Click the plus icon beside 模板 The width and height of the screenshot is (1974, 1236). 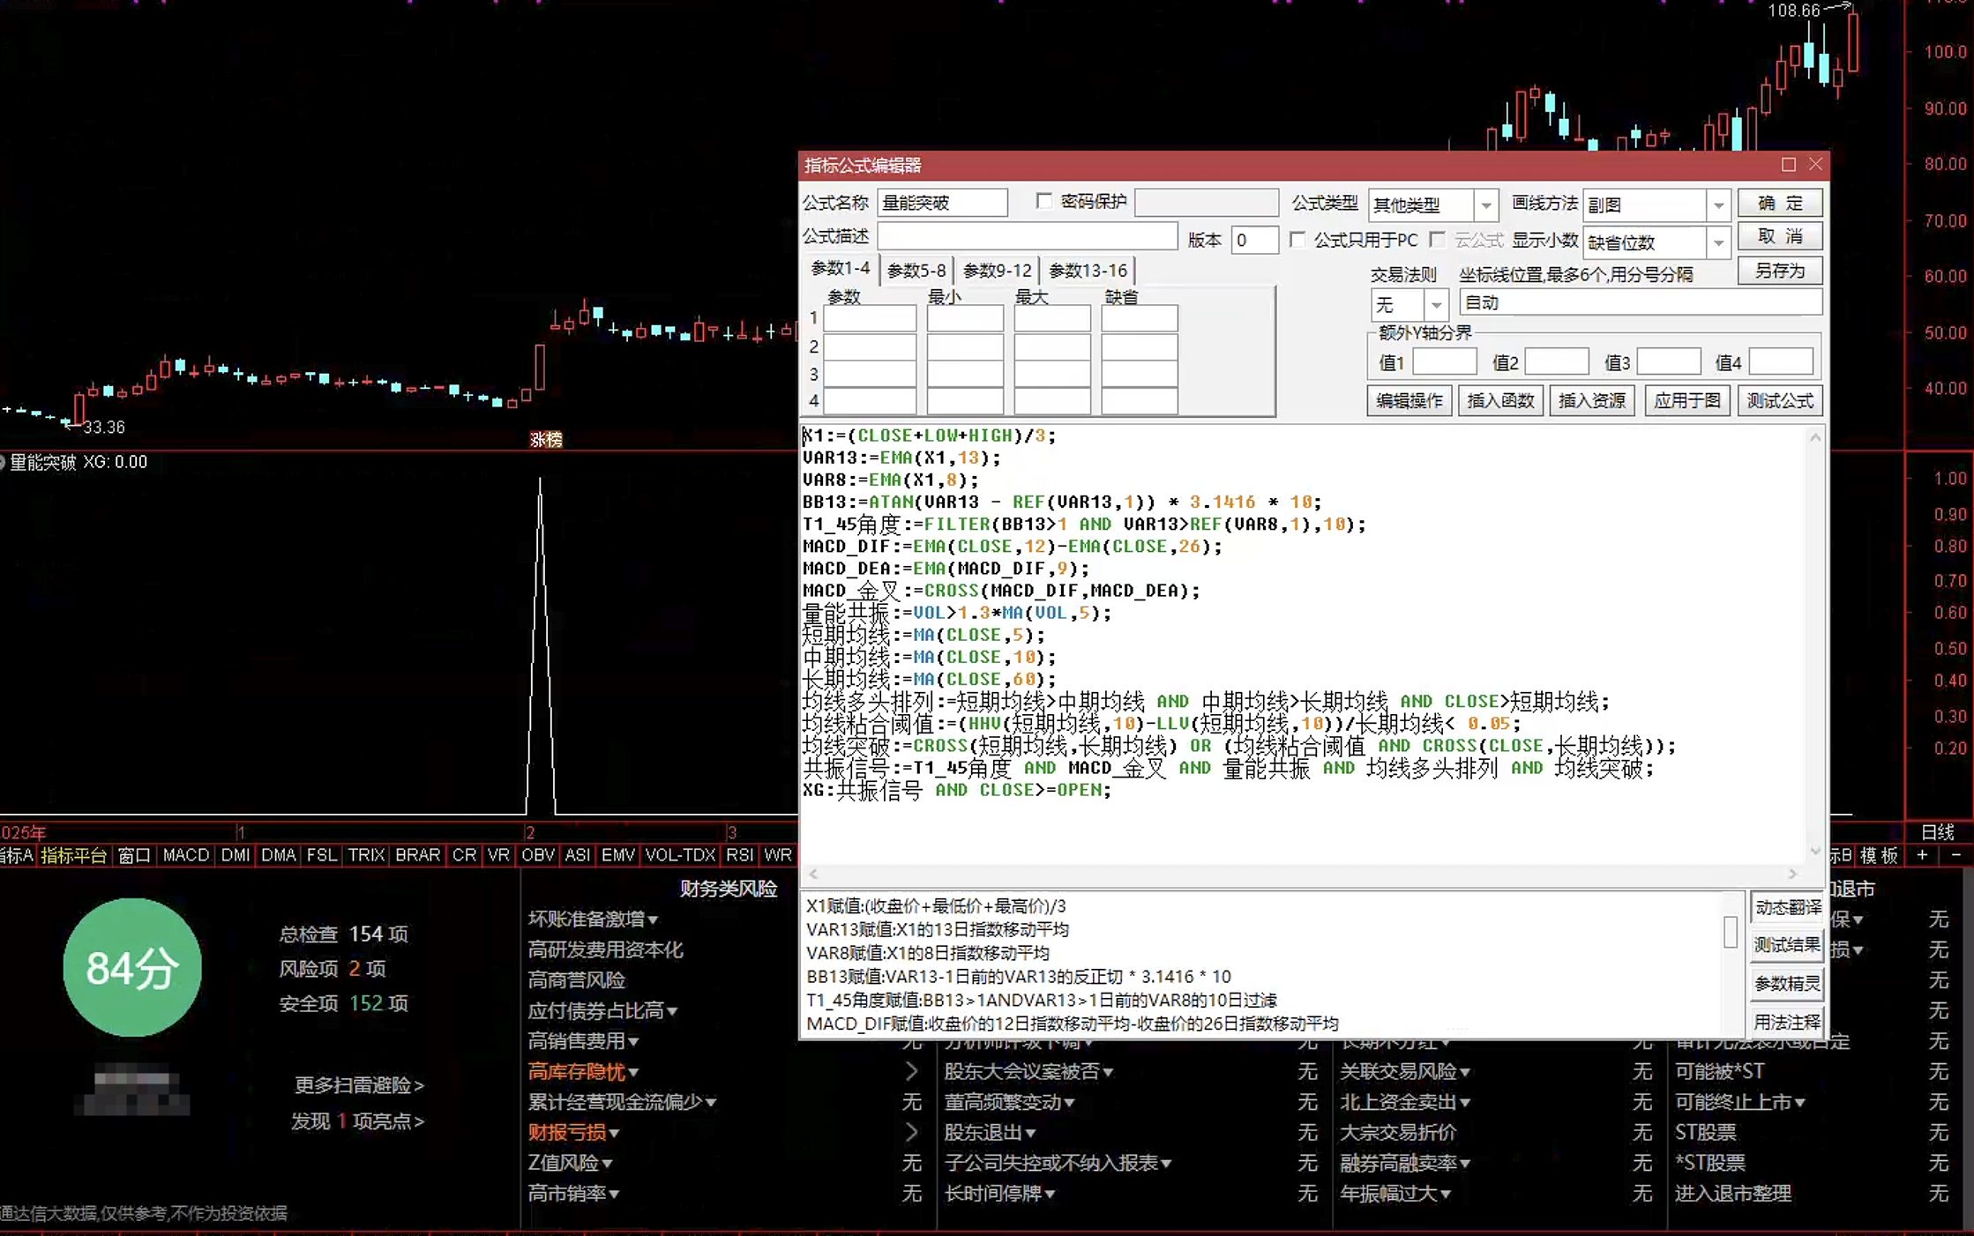[1922, 855]
